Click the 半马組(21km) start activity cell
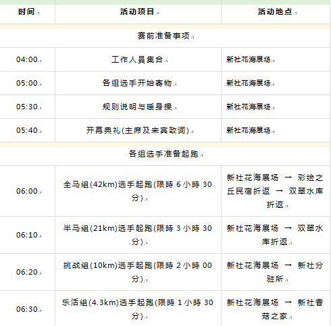 [x=138, y=235]
